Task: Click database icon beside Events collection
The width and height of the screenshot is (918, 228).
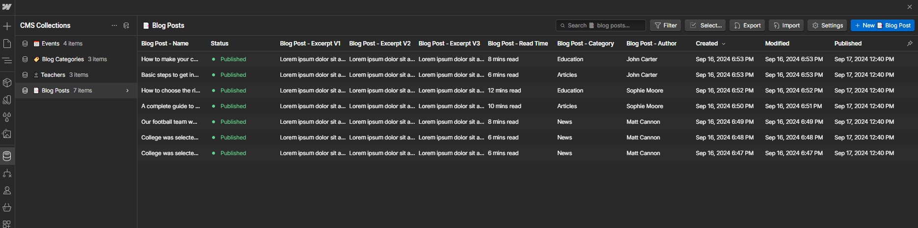Action: [25, 44]
